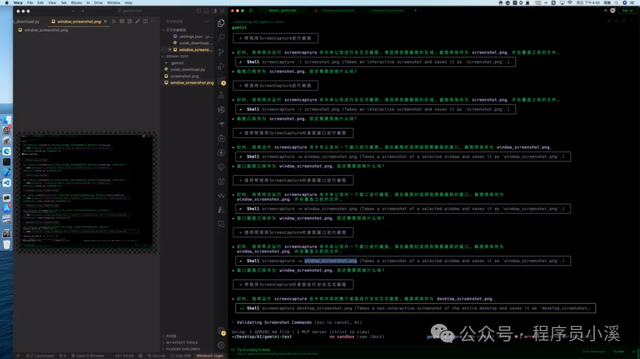Open the Drive menu in the menu bar

point(98,3)
